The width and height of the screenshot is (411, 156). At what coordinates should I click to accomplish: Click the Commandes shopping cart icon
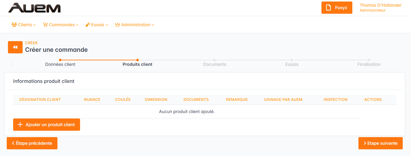(x=46, y=25)
